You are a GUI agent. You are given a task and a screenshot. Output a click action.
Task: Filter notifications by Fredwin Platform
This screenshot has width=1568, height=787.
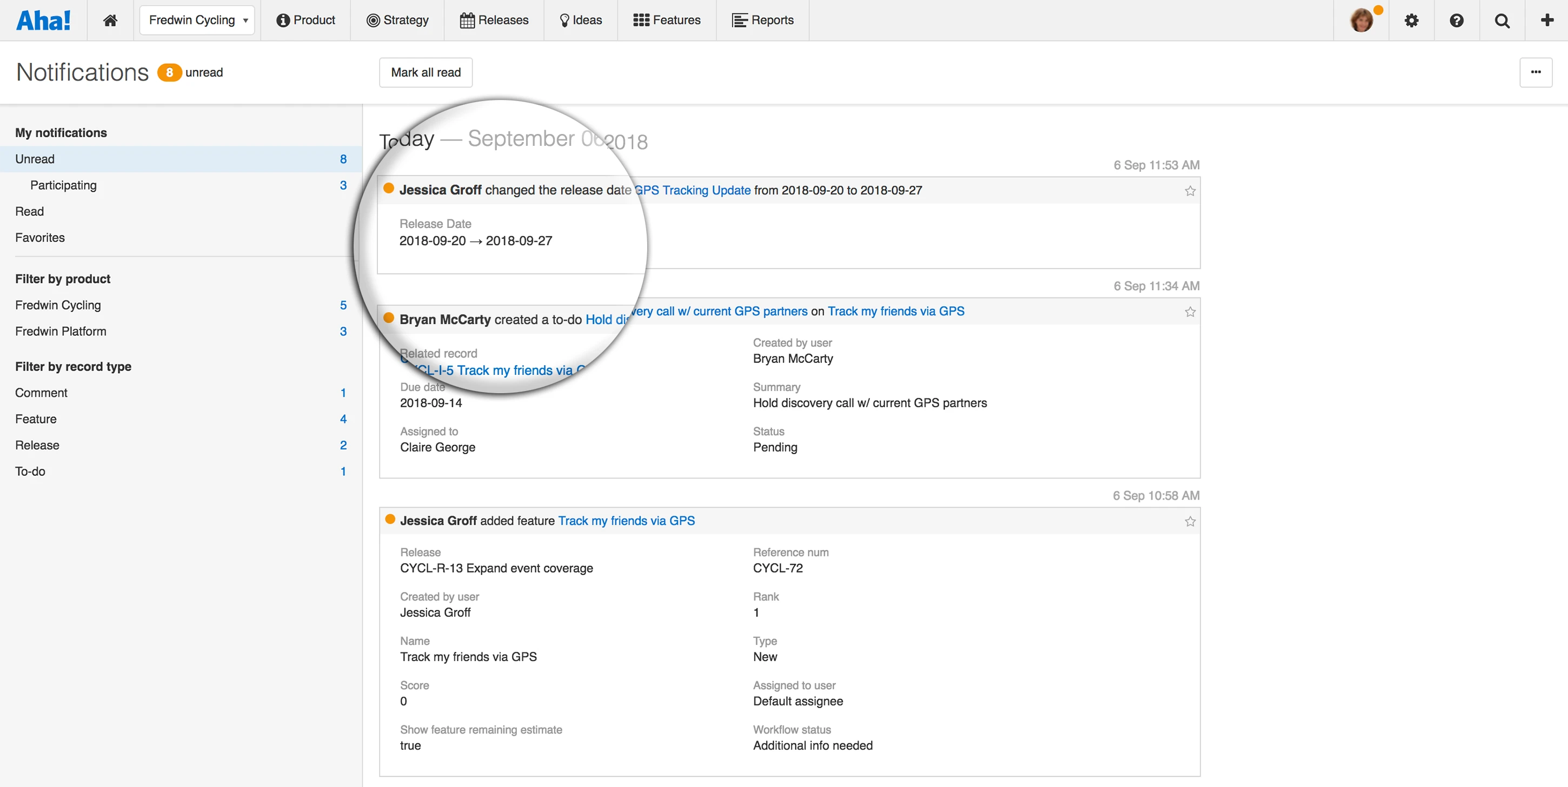tap(61, 331)
